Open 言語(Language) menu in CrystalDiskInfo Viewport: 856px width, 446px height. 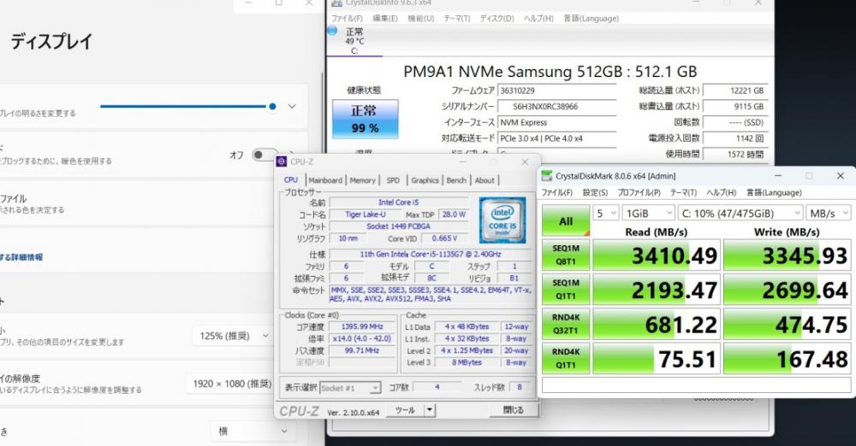[x=591, y=19]
